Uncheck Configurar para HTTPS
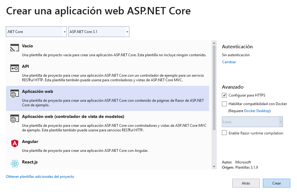This screenshot has width=297, height=194. pos(224,95)
